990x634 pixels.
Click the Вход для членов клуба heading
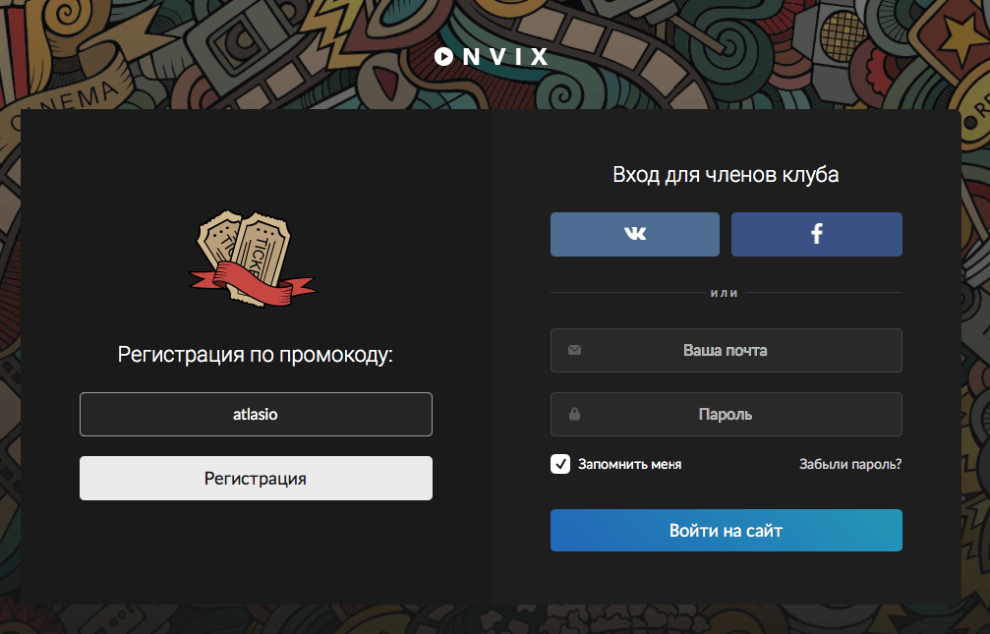726,175
